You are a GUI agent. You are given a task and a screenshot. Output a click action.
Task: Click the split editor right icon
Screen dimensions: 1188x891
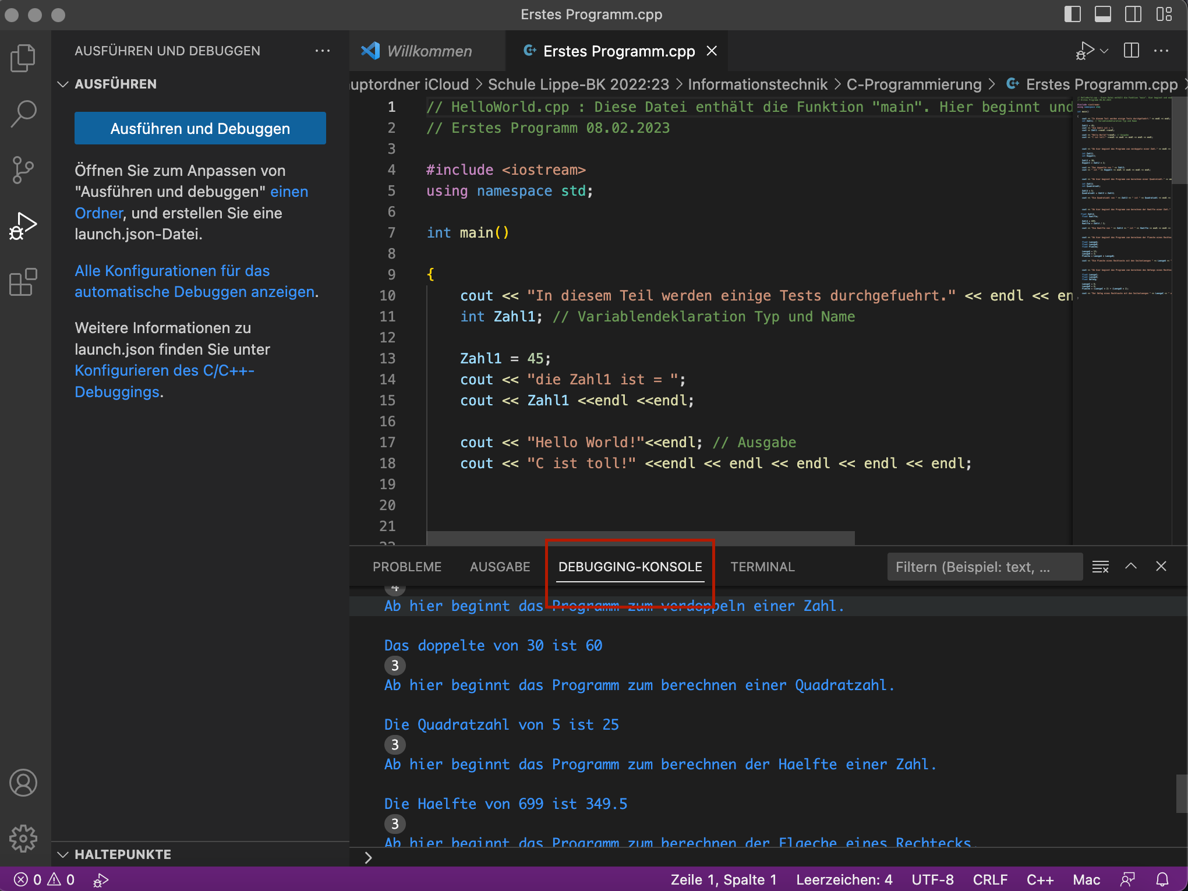[x=1131, y=51]
